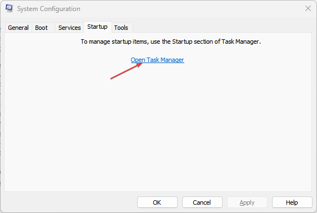317x213 pixels.
Task: Click the greyed-out Apply button
Action: (247, 202)
